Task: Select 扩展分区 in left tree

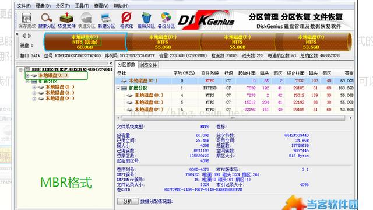Action: click(x=48, y=81)
